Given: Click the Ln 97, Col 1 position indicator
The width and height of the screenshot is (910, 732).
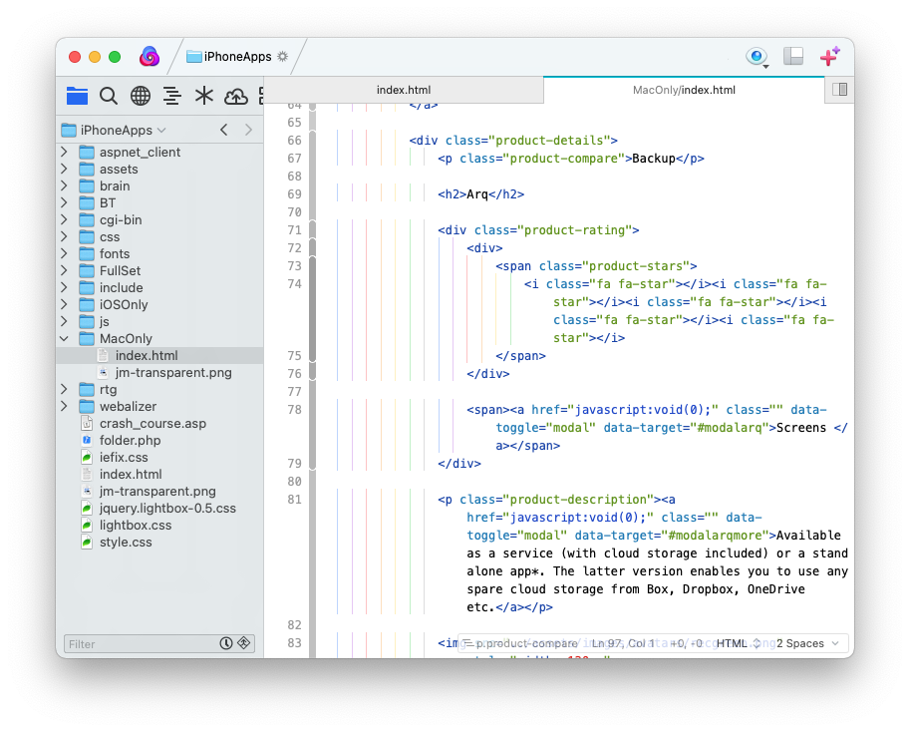Looking at the screenshot, I should (623, 643).
